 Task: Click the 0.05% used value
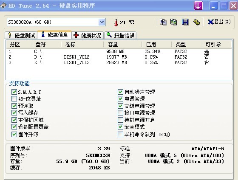pos(151,57)
